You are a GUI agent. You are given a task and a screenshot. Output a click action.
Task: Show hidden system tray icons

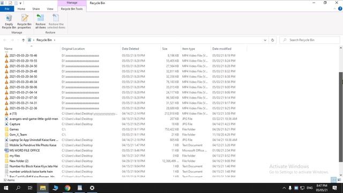284,188
